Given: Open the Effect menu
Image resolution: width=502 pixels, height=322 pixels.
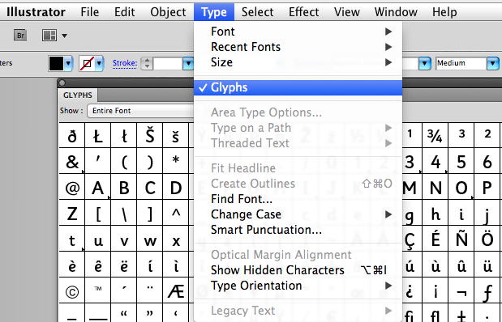Looking at the screenshot, I should pyautogui.click(x=304, y=12).
